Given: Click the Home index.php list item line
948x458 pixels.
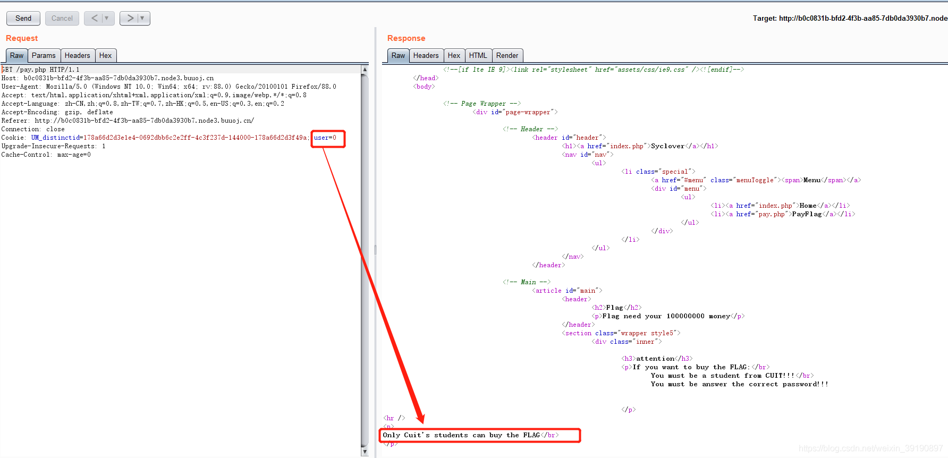Looking at the screenshot, I should pyautogui.click(x=780, y=206).
